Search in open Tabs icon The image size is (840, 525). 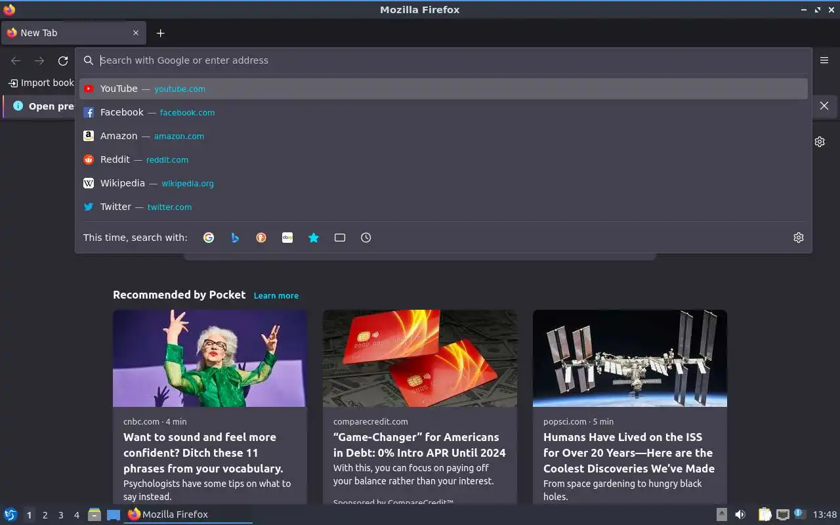click(340, 238)
